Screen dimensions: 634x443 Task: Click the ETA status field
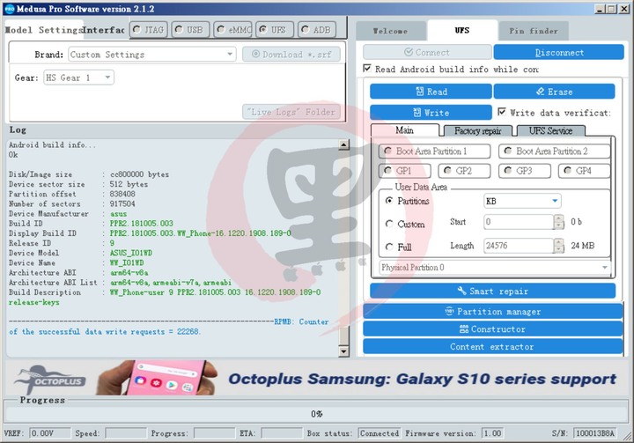pyautogui.click(x=282, y=433)
